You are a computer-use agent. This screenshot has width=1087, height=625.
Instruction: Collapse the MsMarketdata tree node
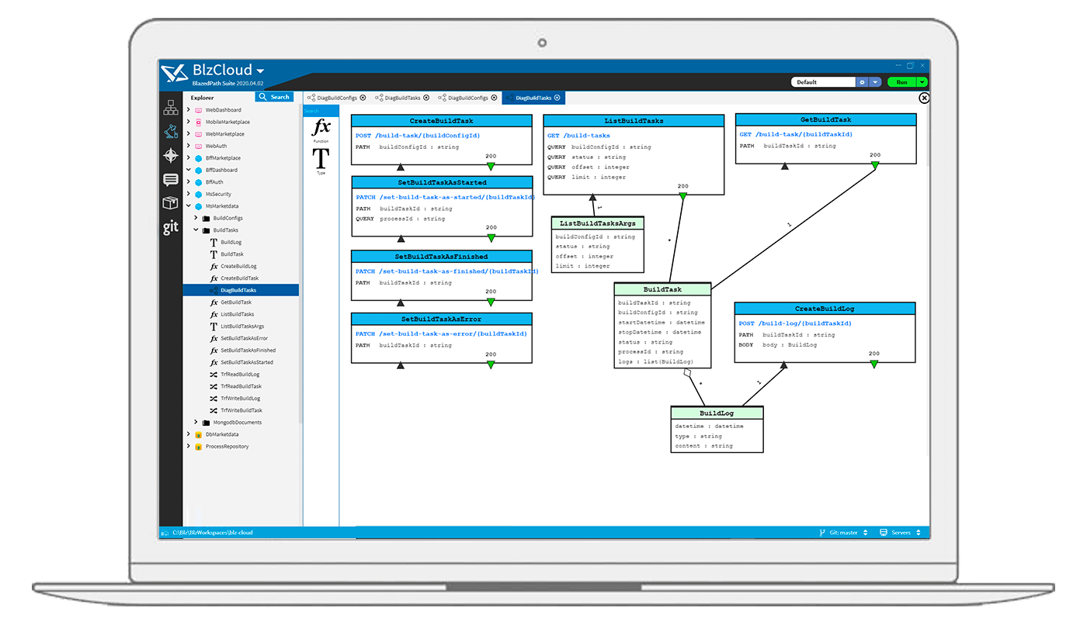click(x=189, y=206)
